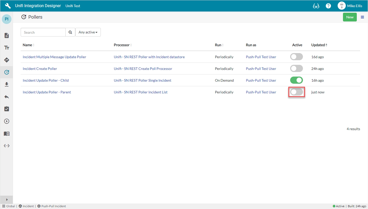Click the green New button
The image size is (368, 209).
click(350, 17)
